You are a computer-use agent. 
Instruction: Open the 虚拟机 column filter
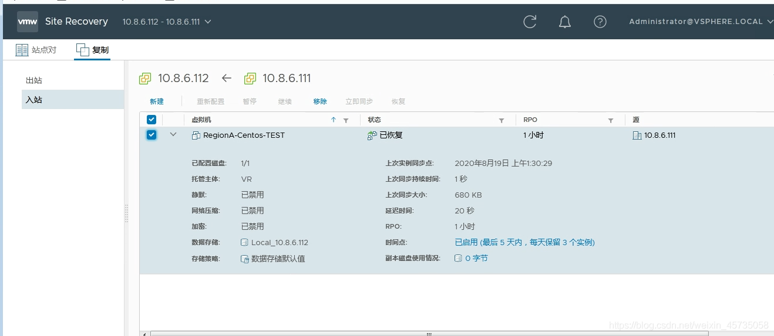tap(346, 120)
